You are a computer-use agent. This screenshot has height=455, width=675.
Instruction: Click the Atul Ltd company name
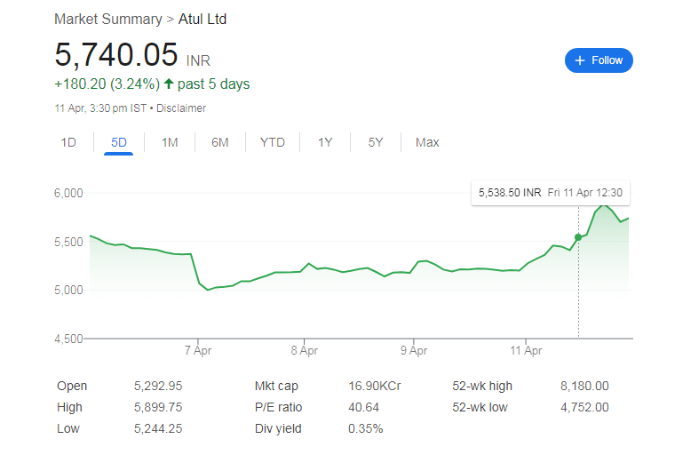[x=202, y=19]
